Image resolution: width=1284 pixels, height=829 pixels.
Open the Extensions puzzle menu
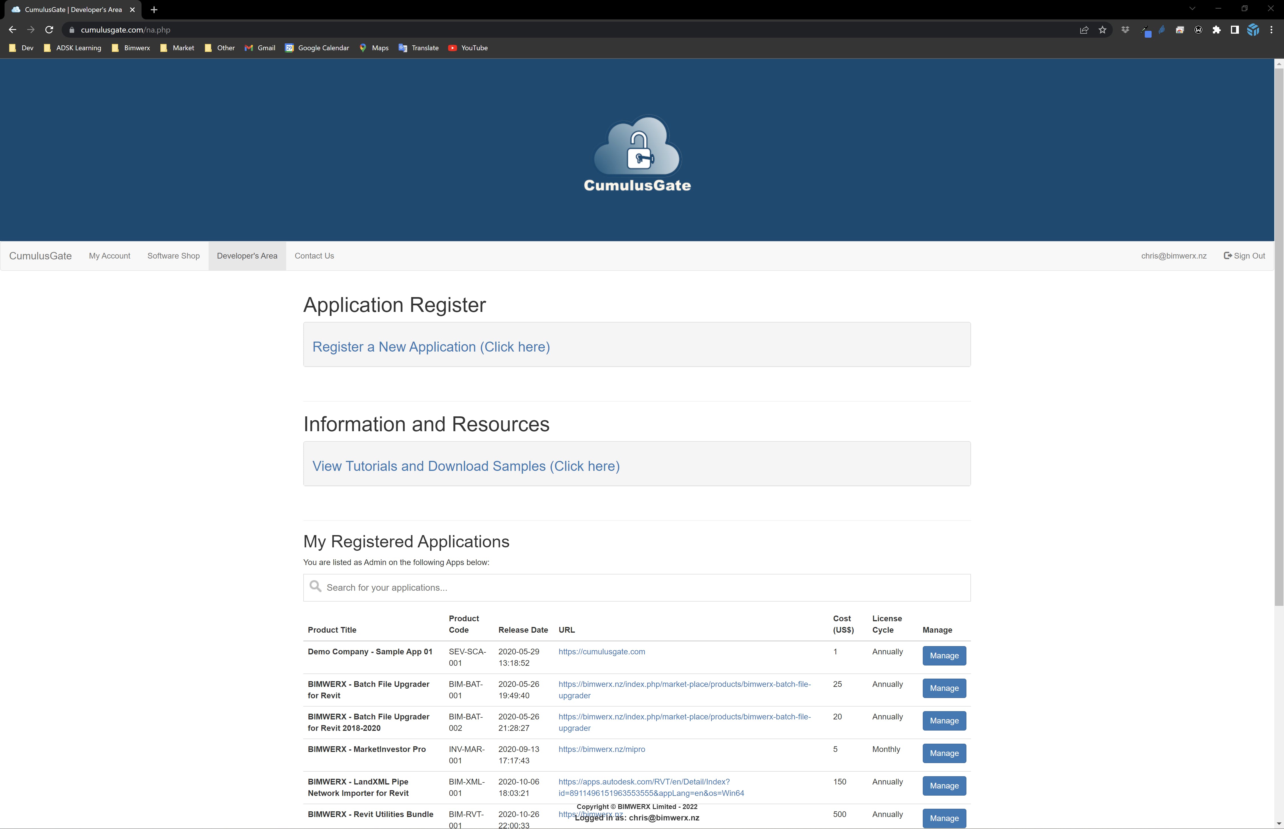point(1216,30)
